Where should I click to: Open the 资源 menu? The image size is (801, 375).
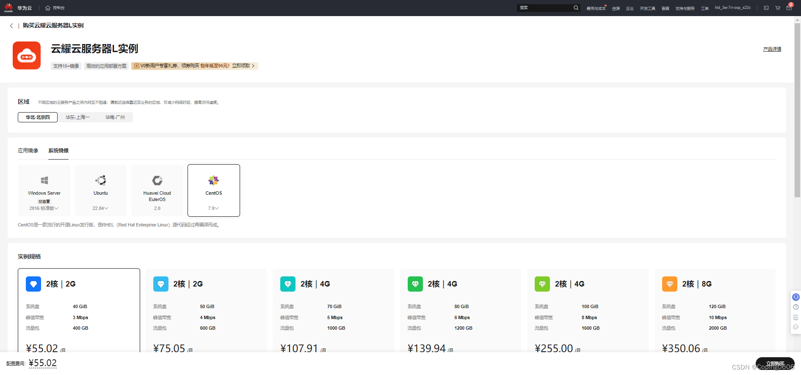tap(616, 8)
